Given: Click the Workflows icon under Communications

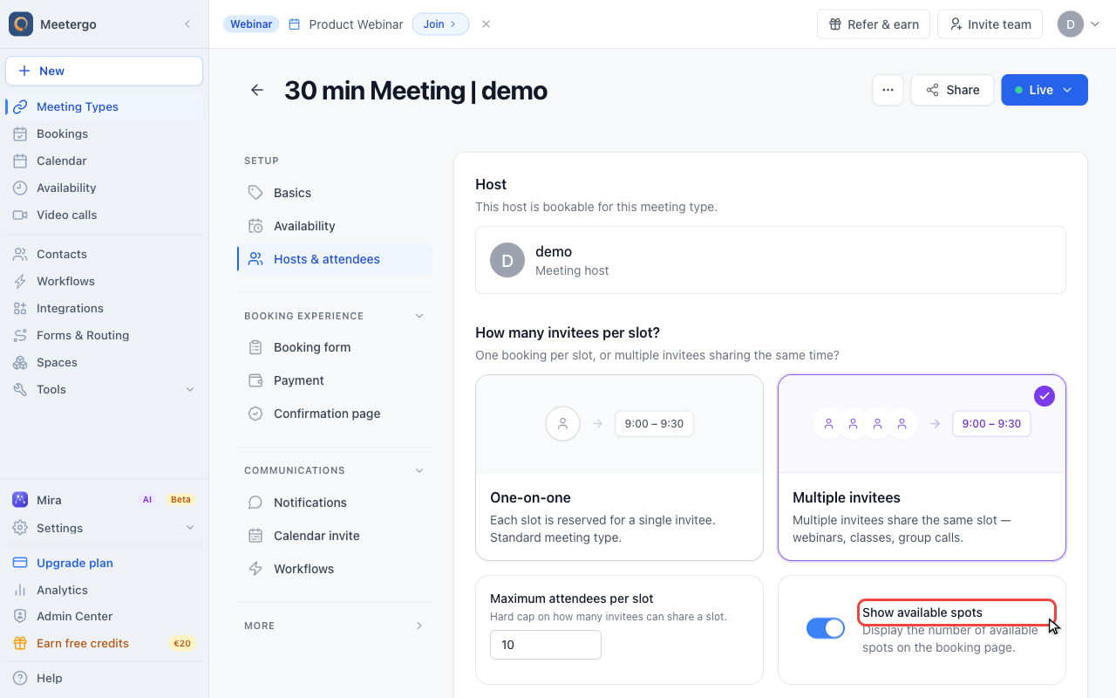Looking at the screenshot, I should pyautogui.click(x=255, y=569).
